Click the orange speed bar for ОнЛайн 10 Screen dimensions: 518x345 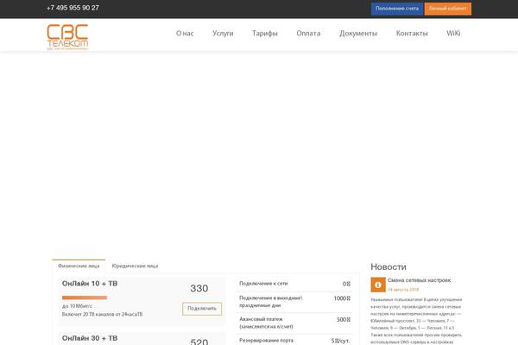coord(85,298)
